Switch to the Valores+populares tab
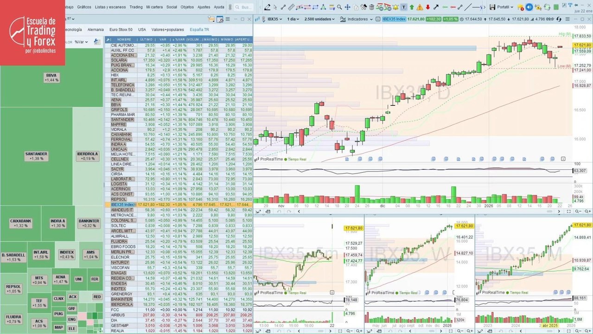Screen dimensions: 593x334 coord(167,29)
